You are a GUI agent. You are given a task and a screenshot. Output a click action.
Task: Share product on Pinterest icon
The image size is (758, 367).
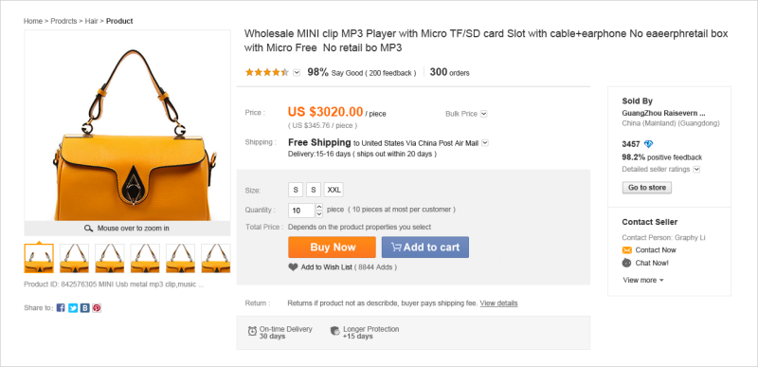[x=97, y=308]
